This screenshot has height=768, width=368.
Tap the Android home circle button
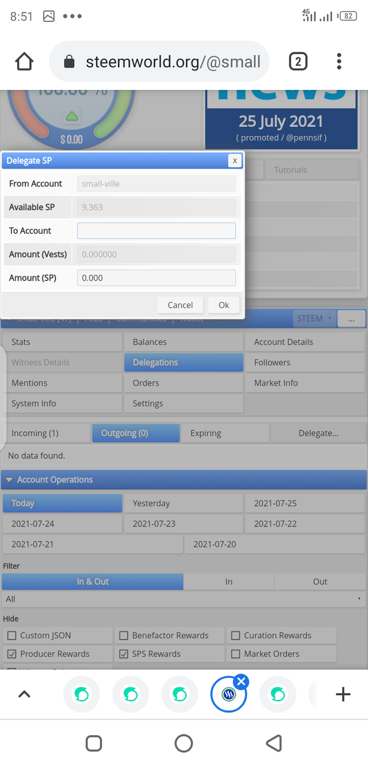(x=183, y=743)
